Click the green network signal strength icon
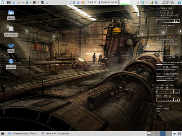The image size is (182, 136). pos(151,3)
